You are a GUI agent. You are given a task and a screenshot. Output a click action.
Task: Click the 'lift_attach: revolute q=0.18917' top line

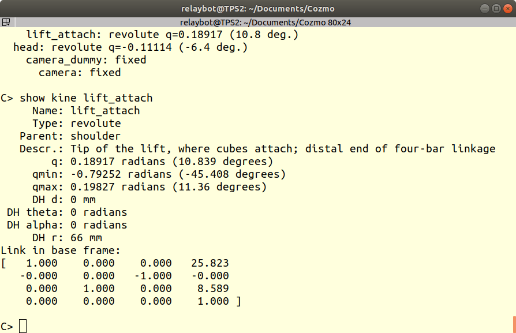162,35
